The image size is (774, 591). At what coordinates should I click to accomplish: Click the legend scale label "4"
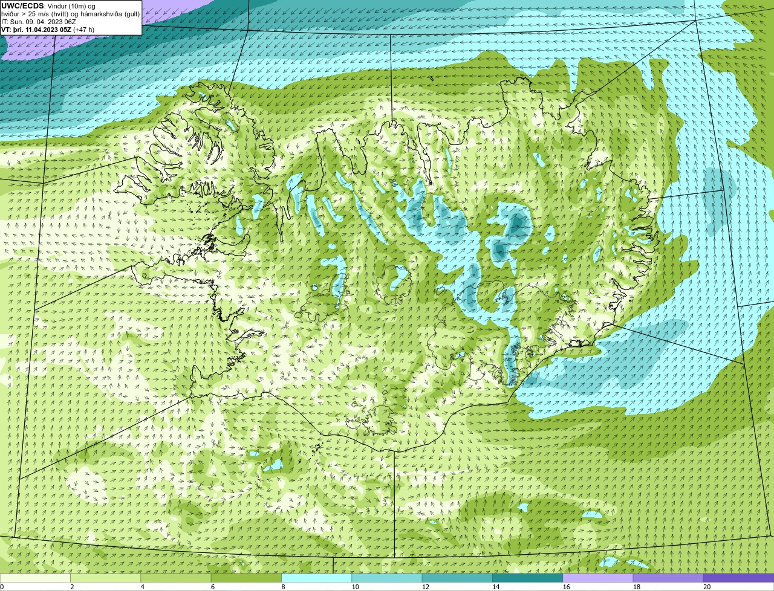(x=142, y=587)
